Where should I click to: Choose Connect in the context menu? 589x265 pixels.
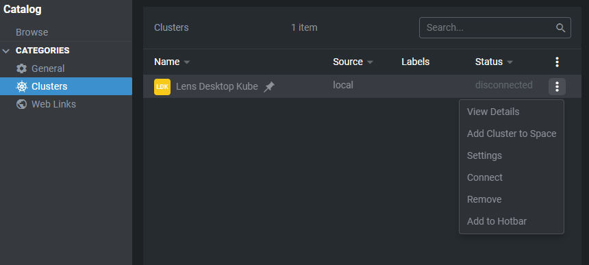click(512, 177)
